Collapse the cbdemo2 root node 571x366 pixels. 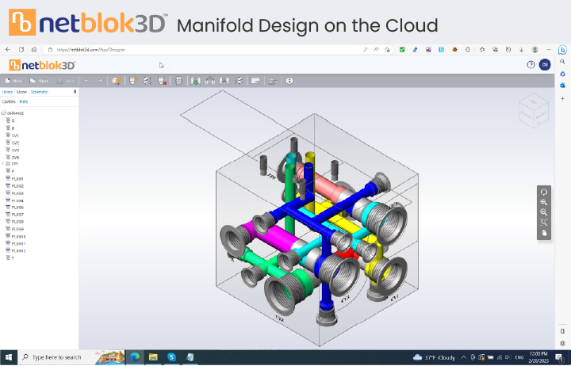3,113
